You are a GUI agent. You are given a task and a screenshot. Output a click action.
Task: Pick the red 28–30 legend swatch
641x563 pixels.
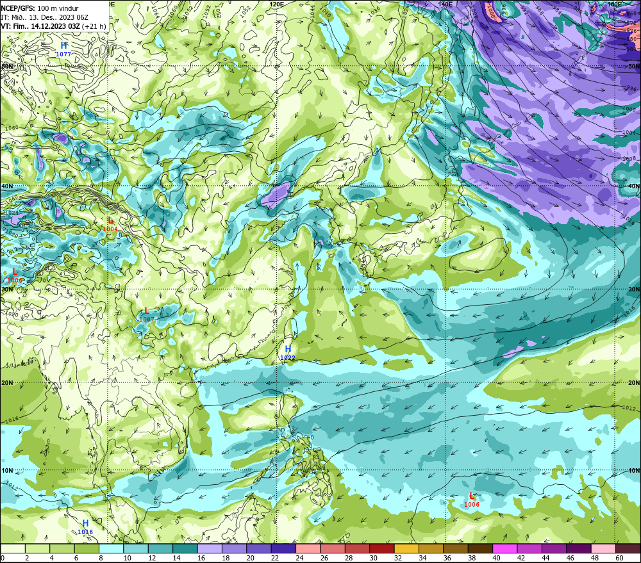(x=357, y=548)
